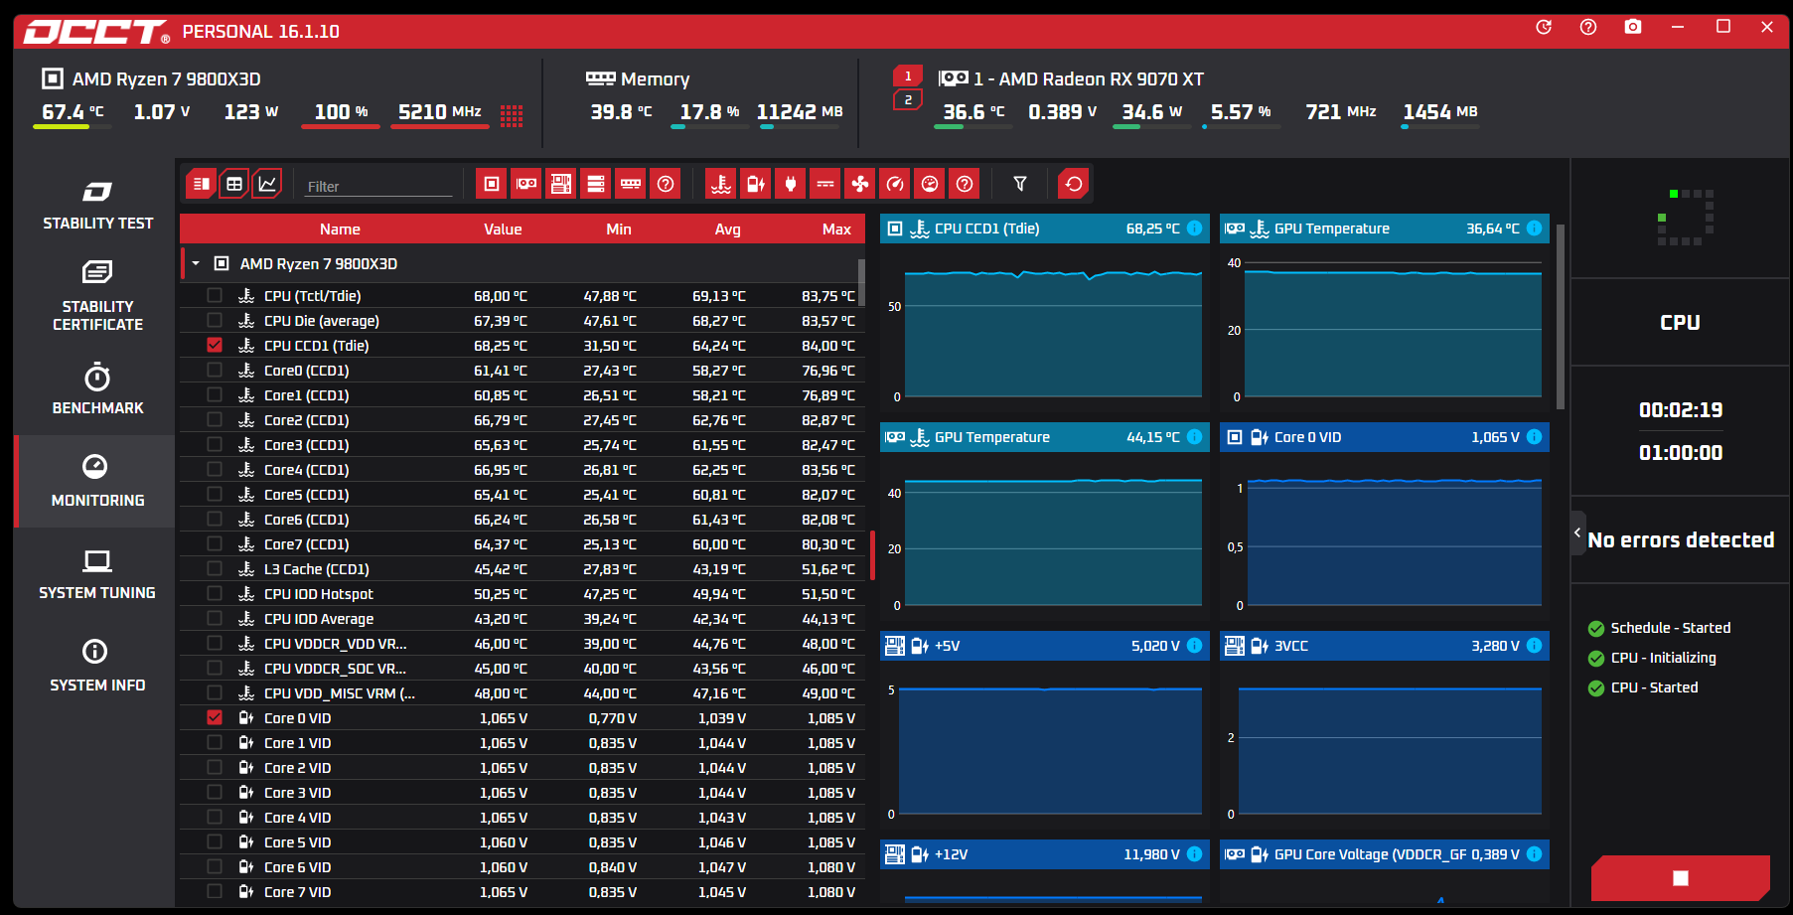This screenshot has height=915, width=1793.
Task: Switch to the graph-only monitoring view
Action: [x=267, y=184]
